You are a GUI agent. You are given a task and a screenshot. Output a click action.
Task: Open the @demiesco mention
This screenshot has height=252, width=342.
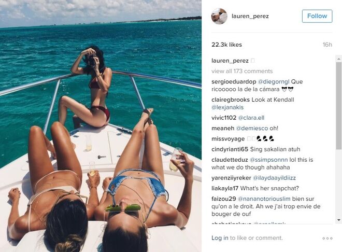tap(252, 128)
